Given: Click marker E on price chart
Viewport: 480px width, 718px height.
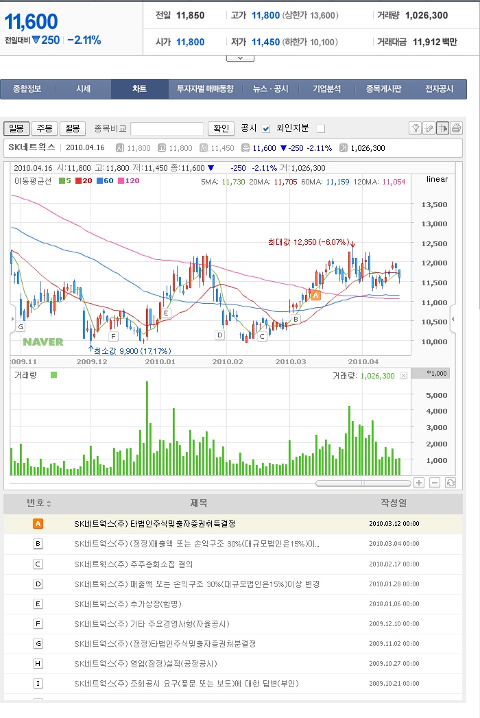Looking at the screenshot, I should pyautogui.click(x=166, y=313).
